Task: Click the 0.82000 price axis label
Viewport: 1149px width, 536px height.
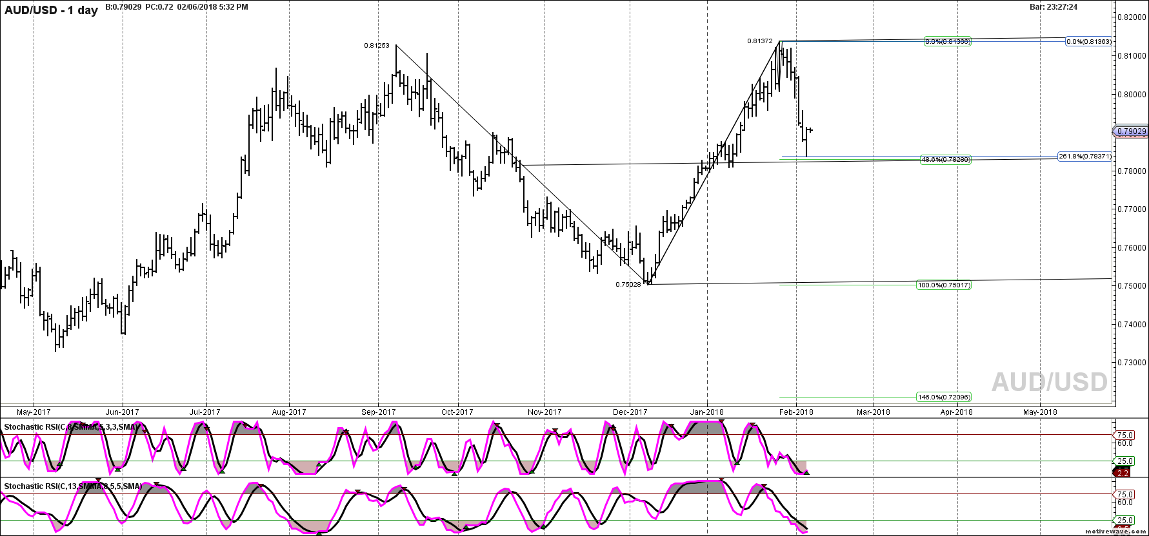Action: (x=1132, y=17)
